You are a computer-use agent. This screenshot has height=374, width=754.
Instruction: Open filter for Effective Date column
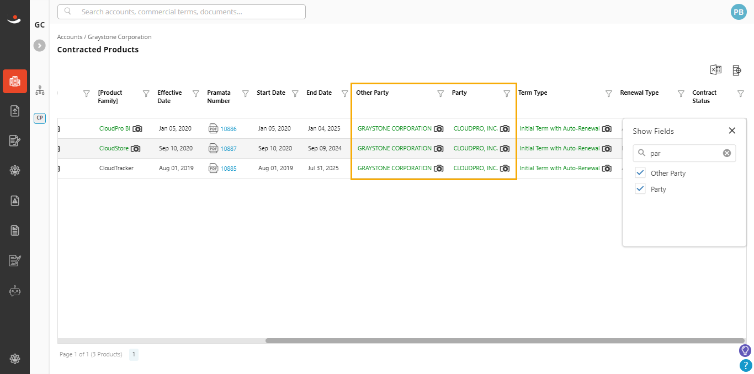(195, 94)
